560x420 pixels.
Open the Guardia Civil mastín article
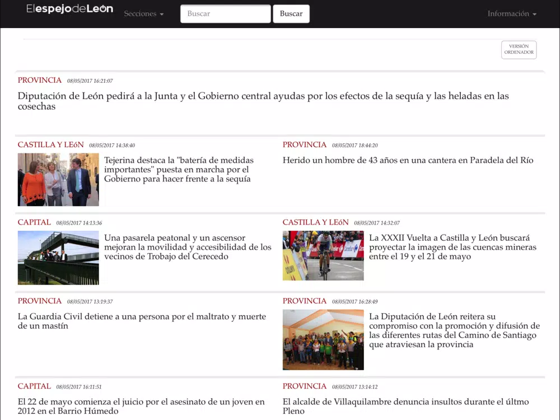point(142,321)
